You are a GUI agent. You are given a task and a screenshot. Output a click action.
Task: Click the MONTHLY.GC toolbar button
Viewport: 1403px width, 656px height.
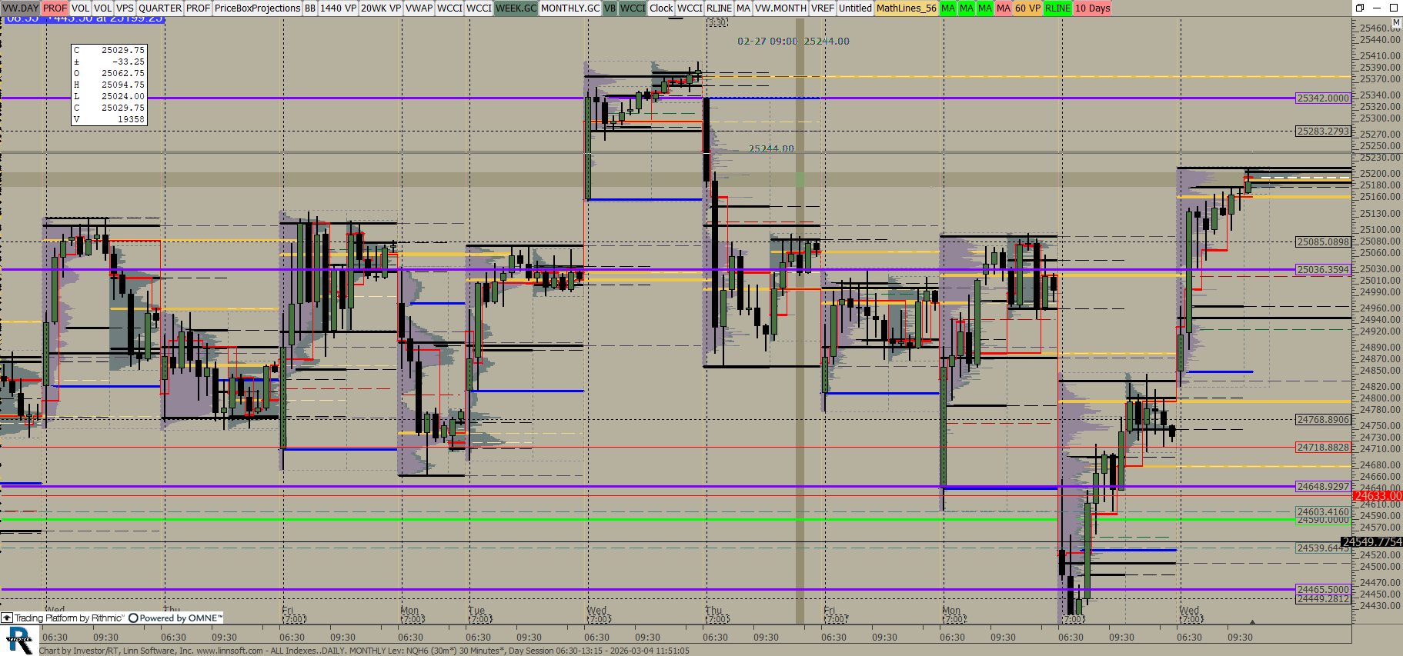pyautogui.click(x=570, y=8)
